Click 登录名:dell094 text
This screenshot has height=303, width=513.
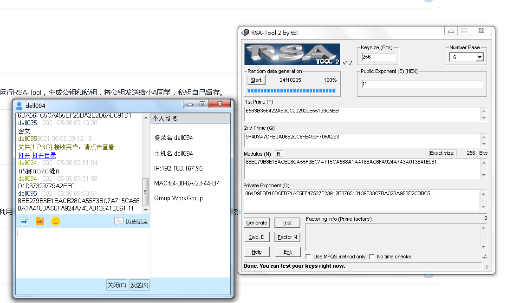174,138
